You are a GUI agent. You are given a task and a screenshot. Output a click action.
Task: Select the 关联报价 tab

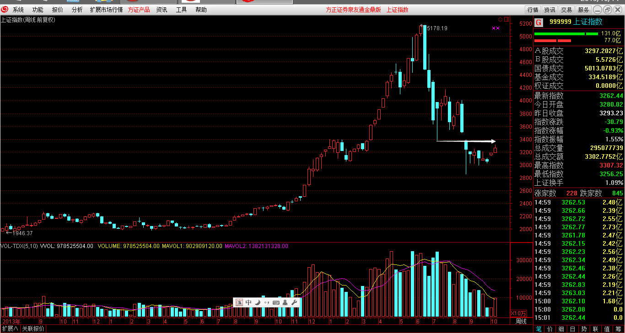(33, 329)
